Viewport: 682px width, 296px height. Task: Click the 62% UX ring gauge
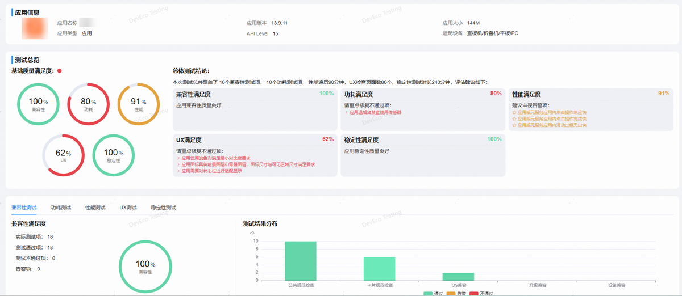pos(63,155)
